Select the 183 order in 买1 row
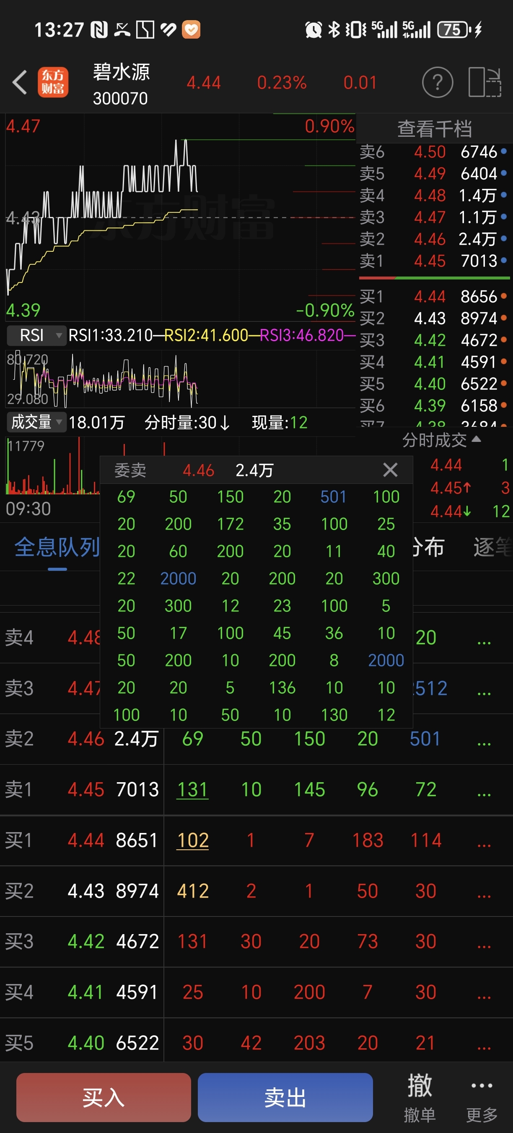 tap(368, 841)
